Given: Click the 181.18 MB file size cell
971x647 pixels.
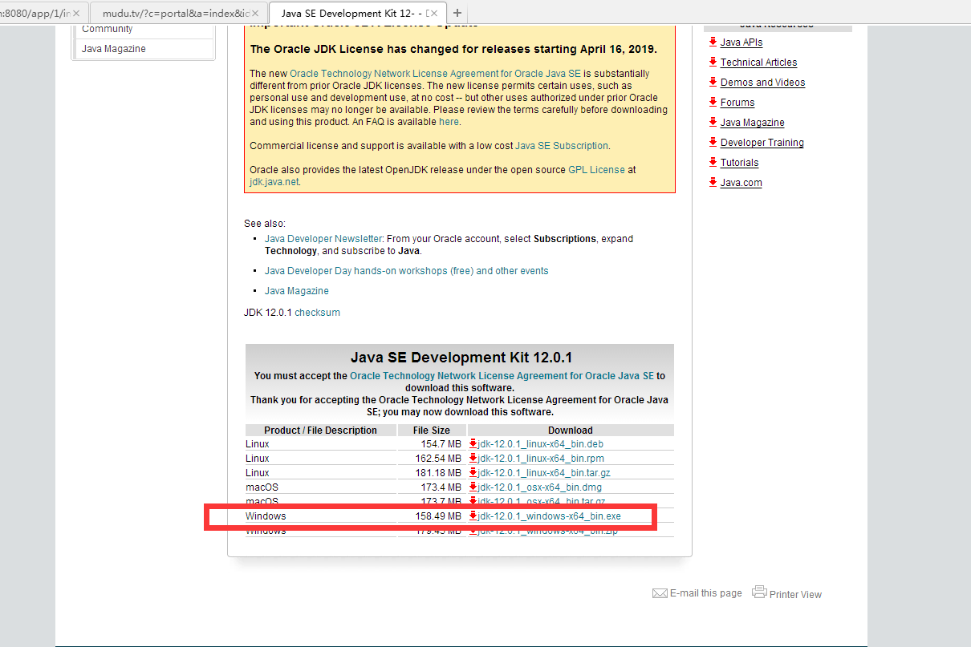Looking at the screenshot, I should click(432, 472).
